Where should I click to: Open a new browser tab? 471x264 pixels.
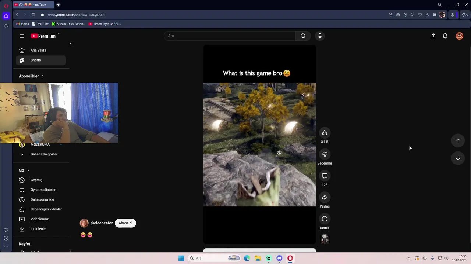click(58, 5)
